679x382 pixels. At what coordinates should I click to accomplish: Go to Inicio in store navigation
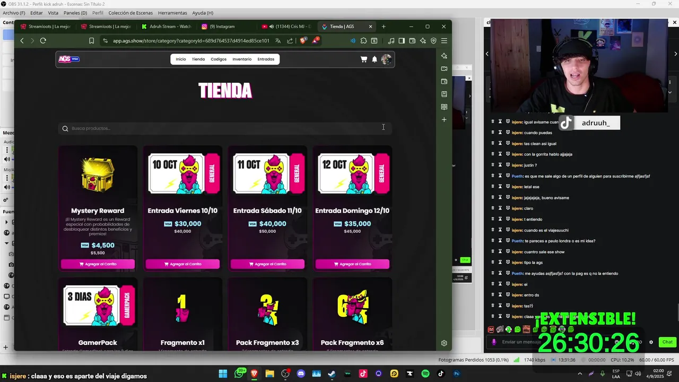click(181, 59)
